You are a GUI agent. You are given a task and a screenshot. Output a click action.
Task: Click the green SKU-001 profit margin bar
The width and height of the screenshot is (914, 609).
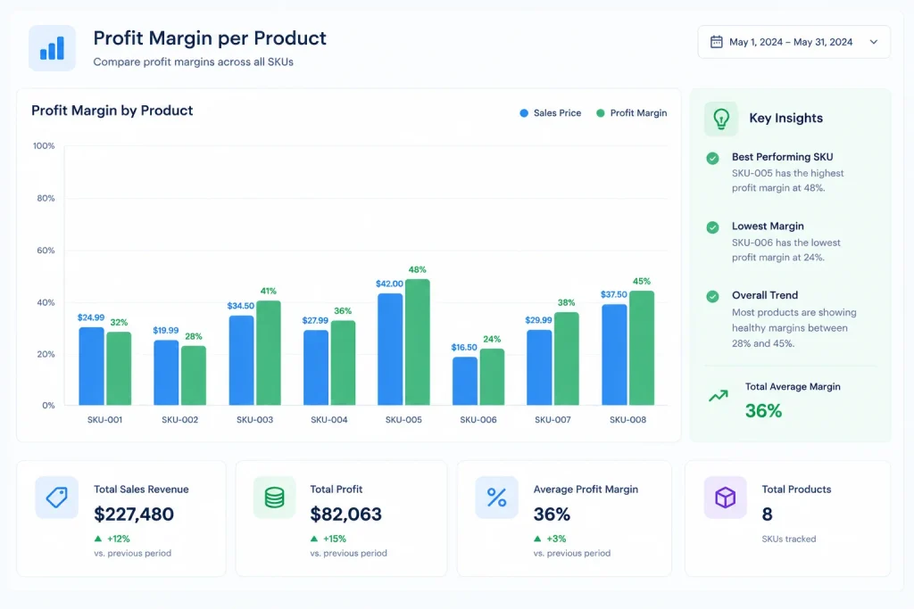tap(119, 368)
